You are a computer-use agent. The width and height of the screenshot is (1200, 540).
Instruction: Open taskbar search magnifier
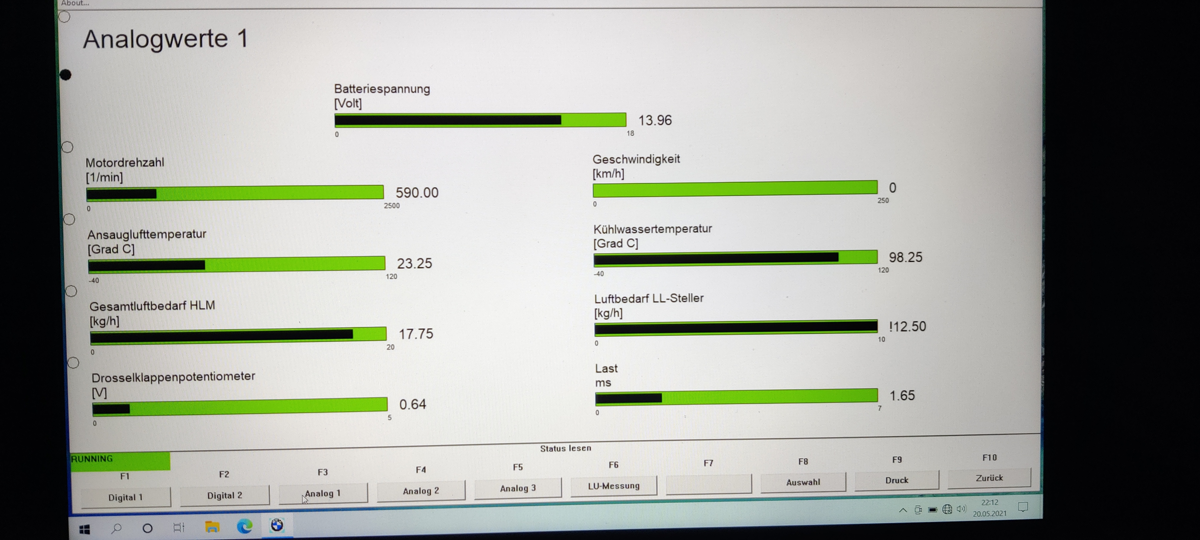[116, 528]
